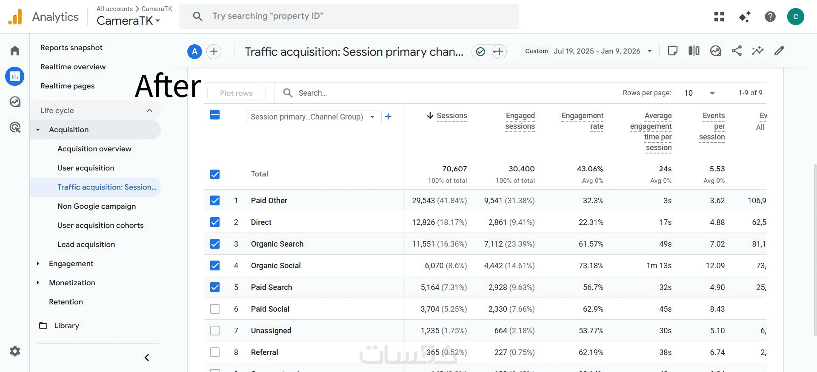Viewport: 817px width, 372px height.
Task: Open Admin settings gear icon
Action: 15,351
